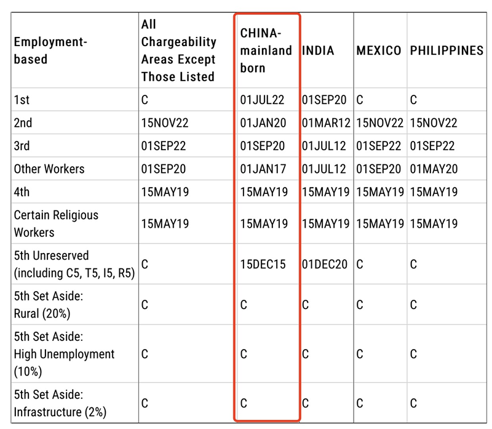The width and height of the screenshot is (492, 429).
Task: Click 'C' in Mexico 1st row
Action: pos(360,100)
